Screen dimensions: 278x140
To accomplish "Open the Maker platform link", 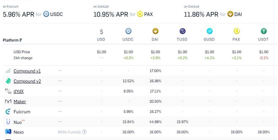I will [x=20, y=102].
